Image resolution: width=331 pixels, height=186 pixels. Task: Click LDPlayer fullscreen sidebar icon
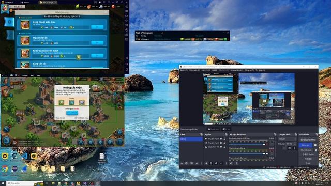click(x=127, y=25)
